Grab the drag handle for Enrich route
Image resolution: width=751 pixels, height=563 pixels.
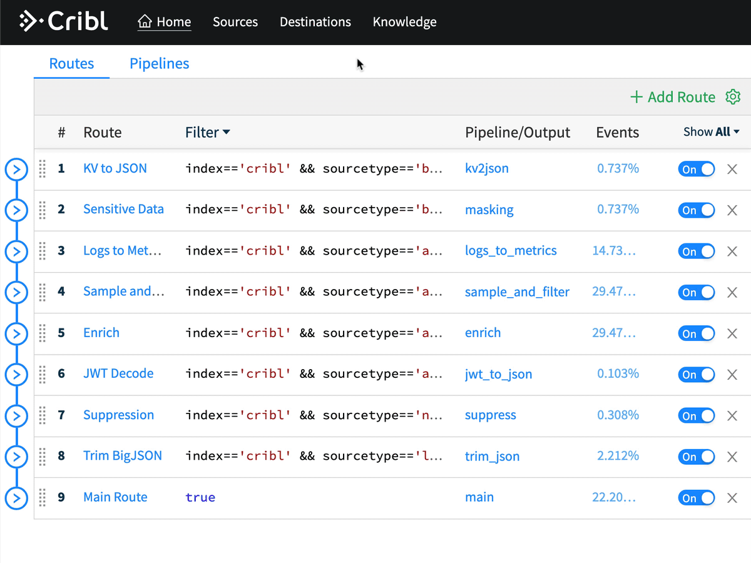(x=43, y=333)
